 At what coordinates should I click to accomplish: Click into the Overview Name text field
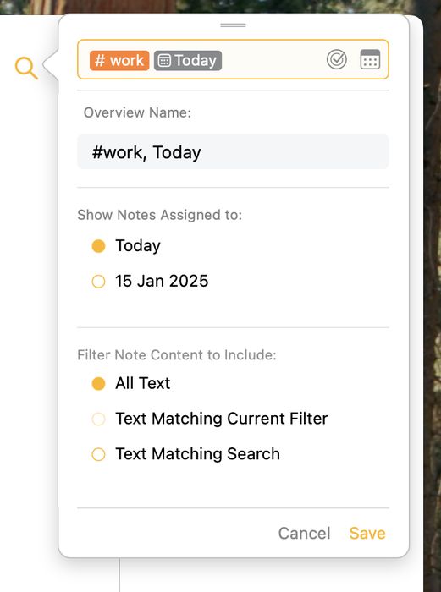[x=233, y=151]
